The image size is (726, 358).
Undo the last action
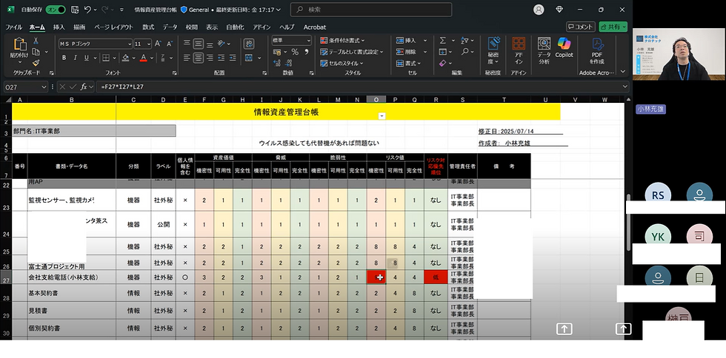(87, 10)
